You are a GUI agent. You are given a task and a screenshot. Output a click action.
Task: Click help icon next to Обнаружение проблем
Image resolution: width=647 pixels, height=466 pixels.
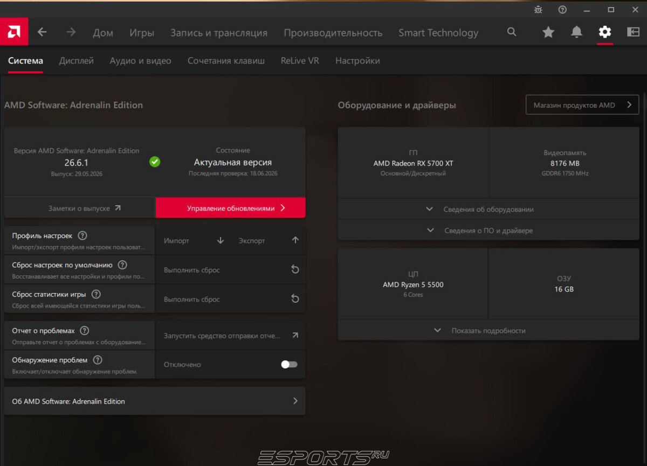pos(98,360)
